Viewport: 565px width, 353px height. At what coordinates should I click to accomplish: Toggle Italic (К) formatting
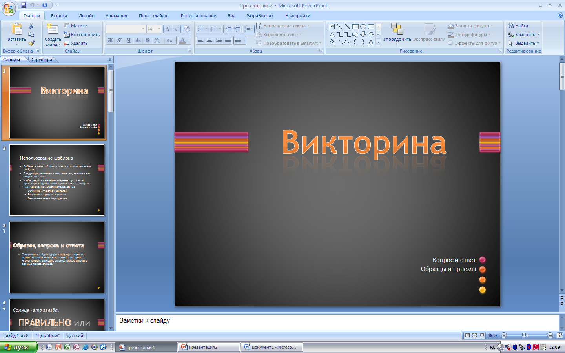(x=119, y=40)
